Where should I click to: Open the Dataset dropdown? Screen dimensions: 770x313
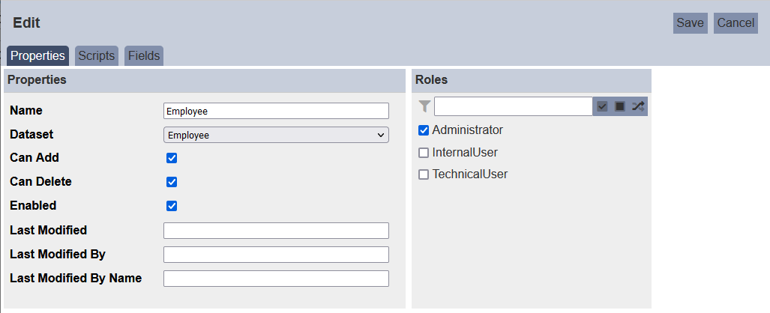276,135
